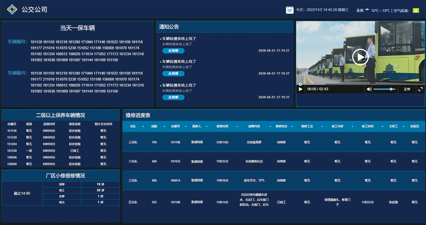Viewport: 426px width, 225px height.
Task: Sort by 报修时间 column header
Action: point(222,126)
